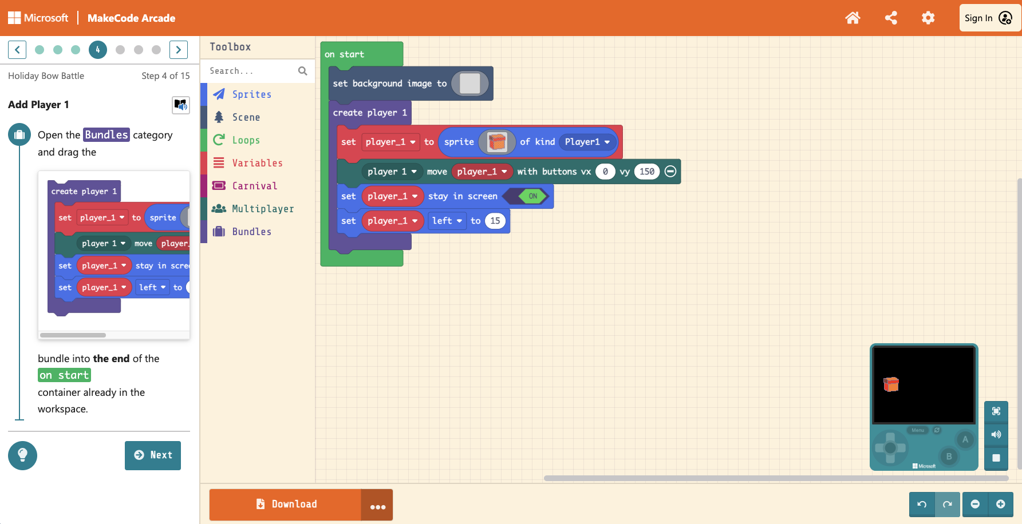Viewport: 1022px width, 524px height.
Task: Open player_1 dropdown in set left block
Action: pos(393,221)
